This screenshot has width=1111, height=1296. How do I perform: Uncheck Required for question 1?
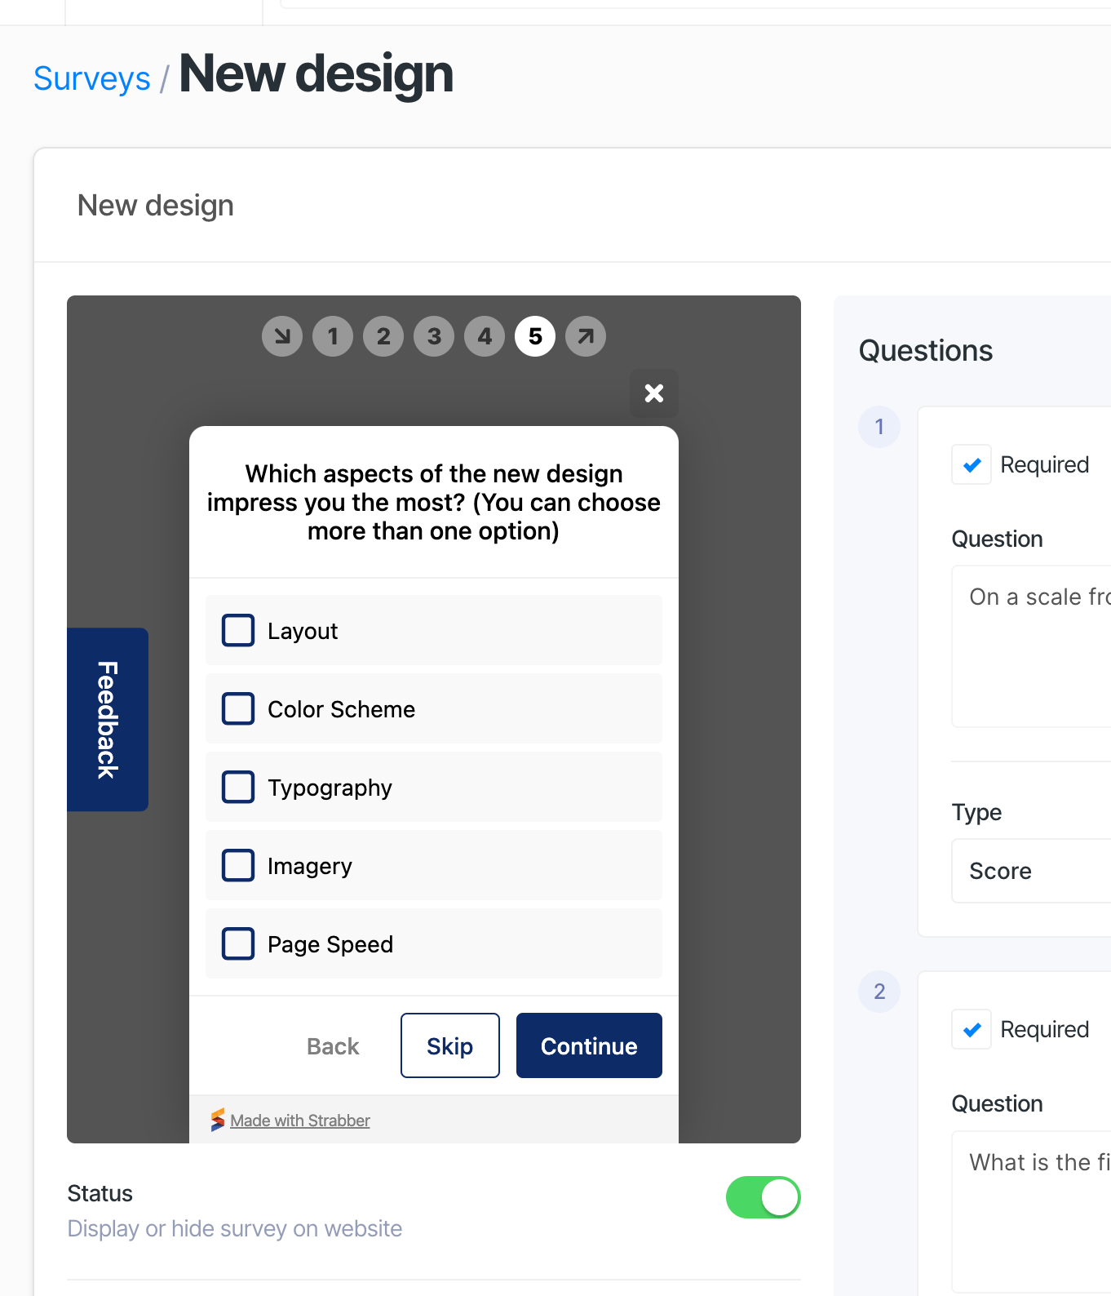(x=972, y=464)
